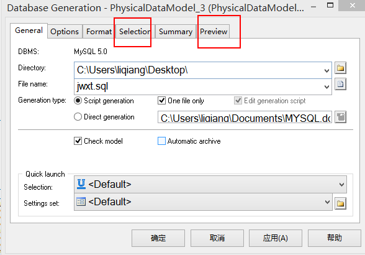Expand the Directory dropdown arrow
This screenshot has height=255, width=365.
pyautogui.click(x=327, y=70)
